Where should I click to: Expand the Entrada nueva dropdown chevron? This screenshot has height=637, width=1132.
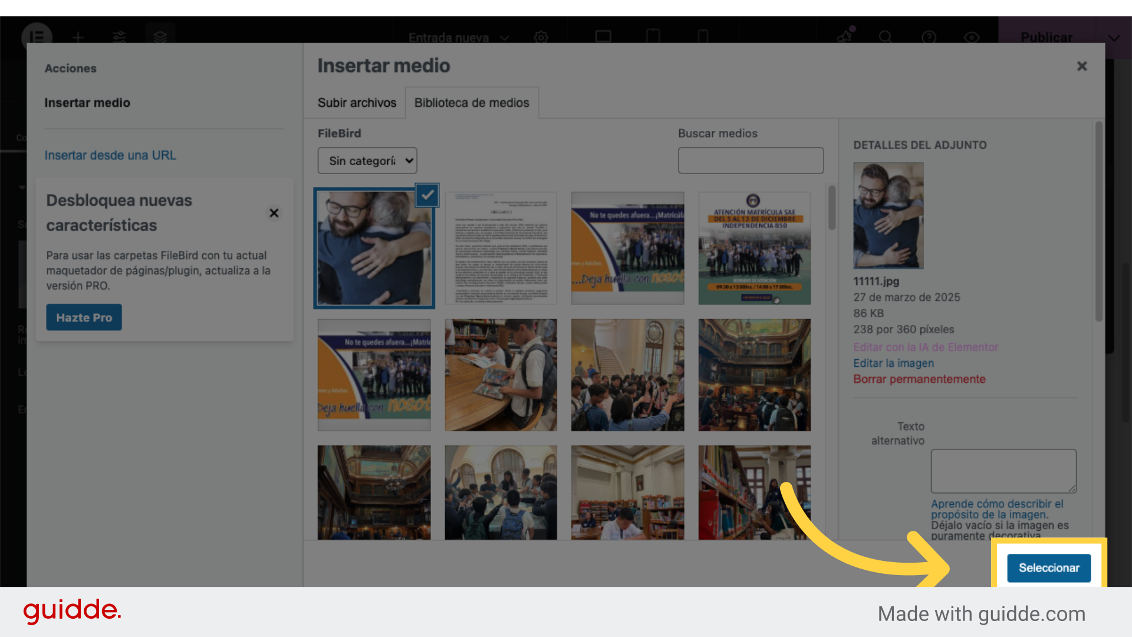(x=505, y=37)
